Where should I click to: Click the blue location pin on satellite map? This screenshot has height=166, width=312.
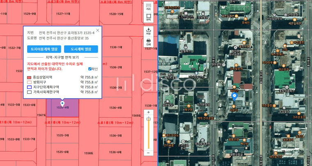point(234,97)
